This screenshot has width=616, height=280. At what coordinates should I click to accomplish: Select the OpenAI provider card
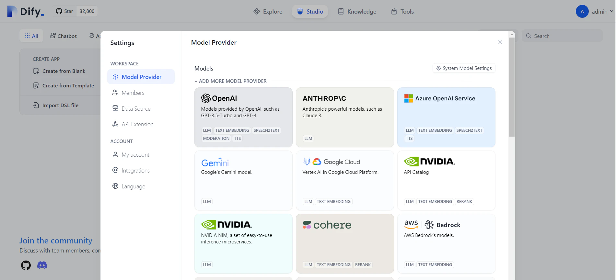point(243,117)
